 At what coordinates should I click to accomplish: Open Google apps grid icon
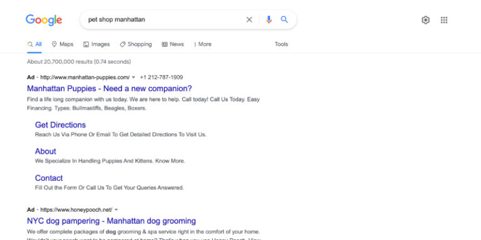coord(444,20)
